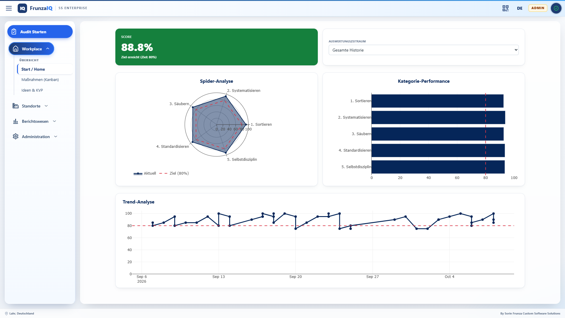Toggle the Ziel (80%) legend entry
The width and height of the screenshot is (565, 318).
click(174, 173)
